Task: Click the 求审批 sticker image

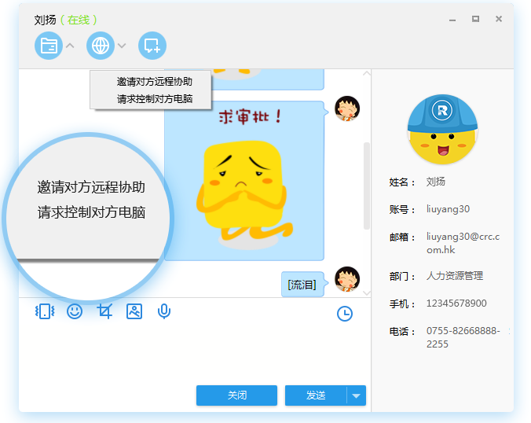Action: pos(244,181)
